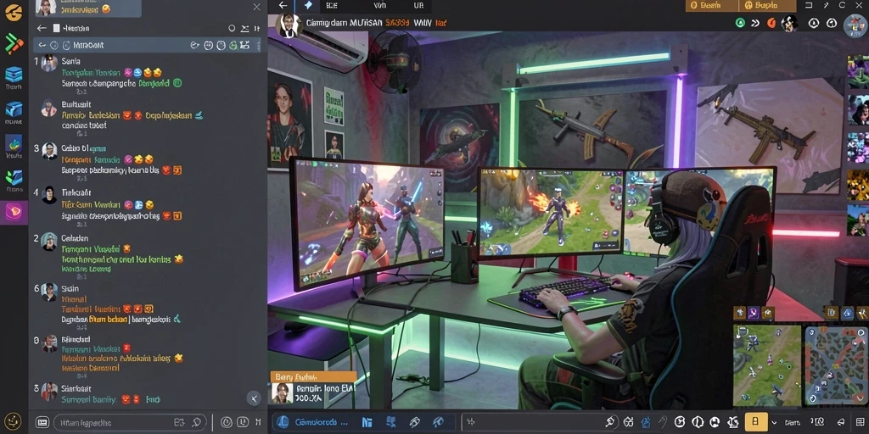Collapse chat with the round arrow button

253,398
